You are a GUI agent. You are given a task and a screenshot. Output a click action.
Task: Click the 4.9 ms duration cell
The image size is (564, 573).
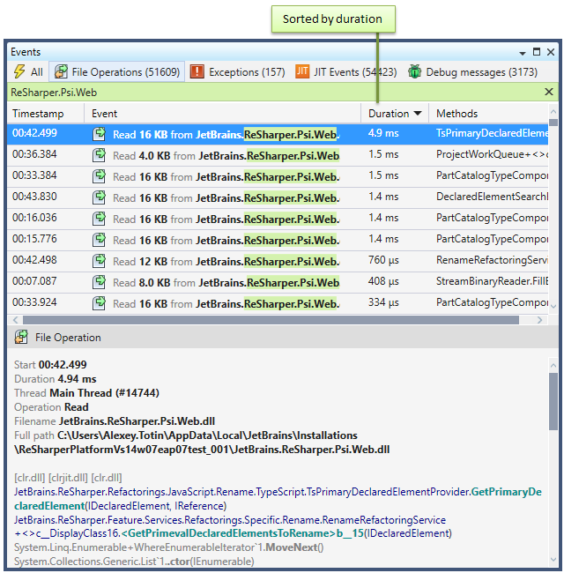coord(383,133)
